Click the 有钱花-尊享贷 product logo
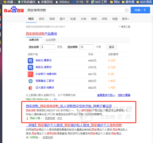Screen dimensions: 153x143 pos(31,61)
